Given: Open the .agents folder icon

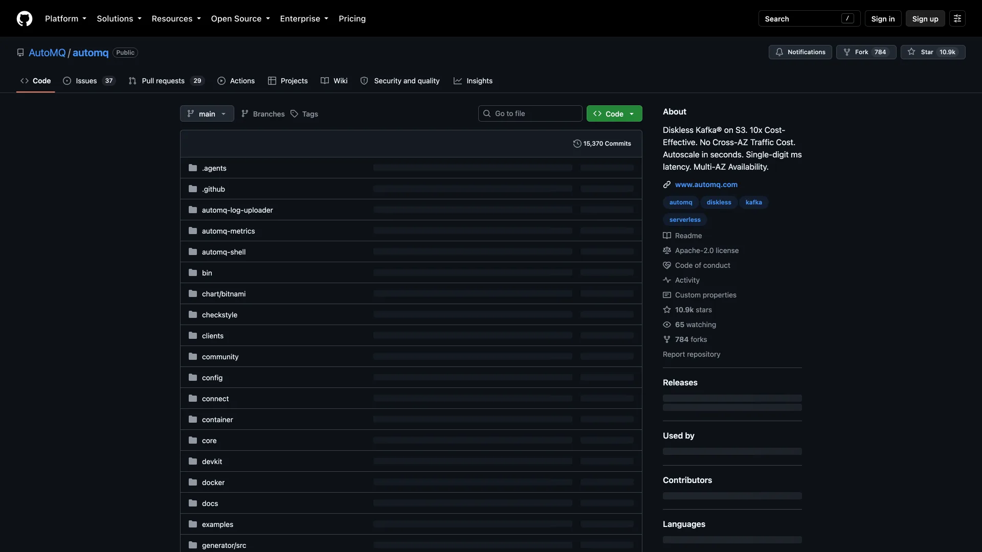Looking at the screenshot, I should [193, 168].
